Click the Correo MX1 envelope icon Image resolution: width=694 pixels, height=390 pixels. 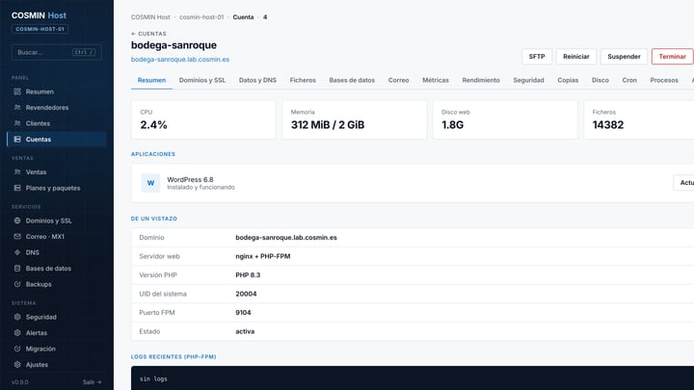coord(17,237)
